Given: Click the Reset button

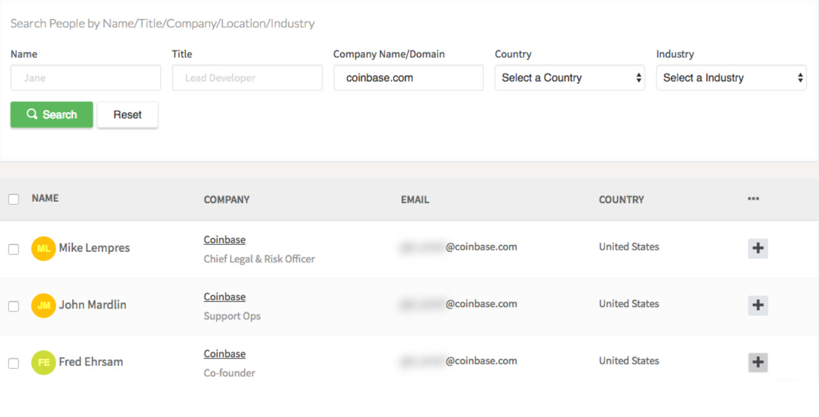Looking at the screenshot, I should click(127, 115).
